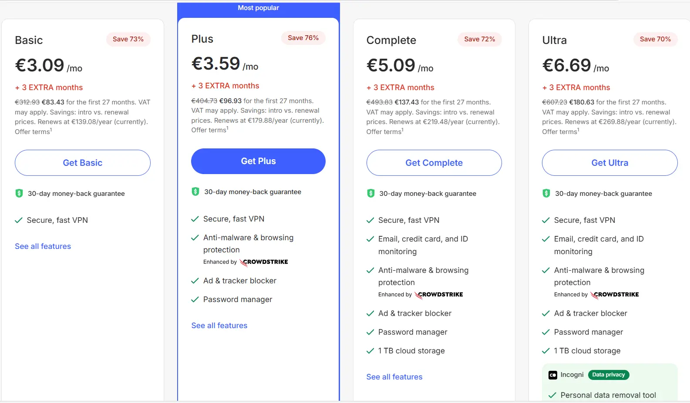The image size is (690, 403).
Task: Open See all features under the Complete plan
Action: (394, 377)
